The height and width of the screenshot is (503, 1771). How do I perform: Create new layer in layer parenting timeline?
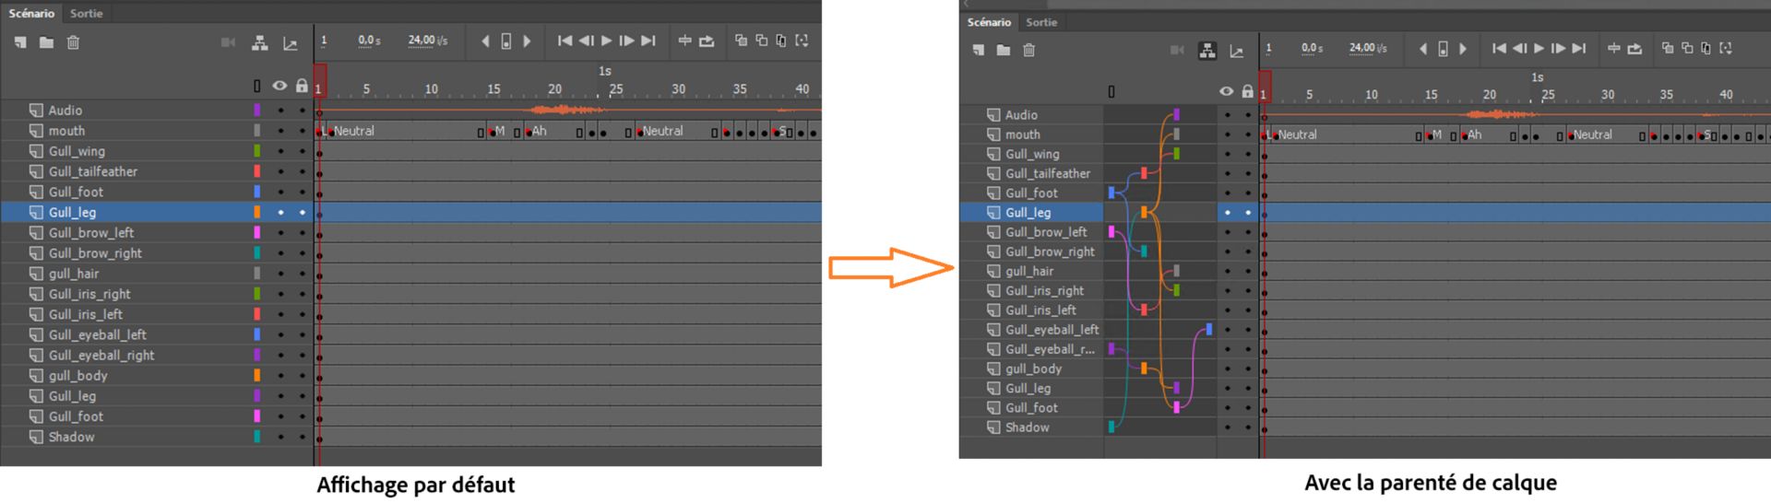point(978,50)
